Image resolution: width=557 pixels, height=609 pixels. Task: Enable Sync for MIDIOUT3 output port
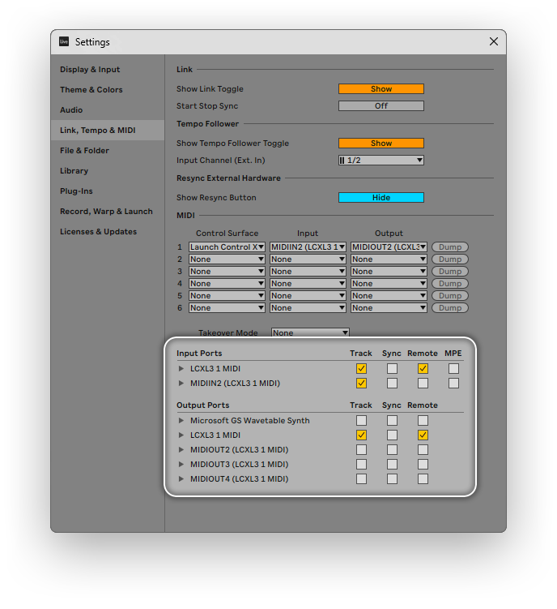tap(392, 465)
